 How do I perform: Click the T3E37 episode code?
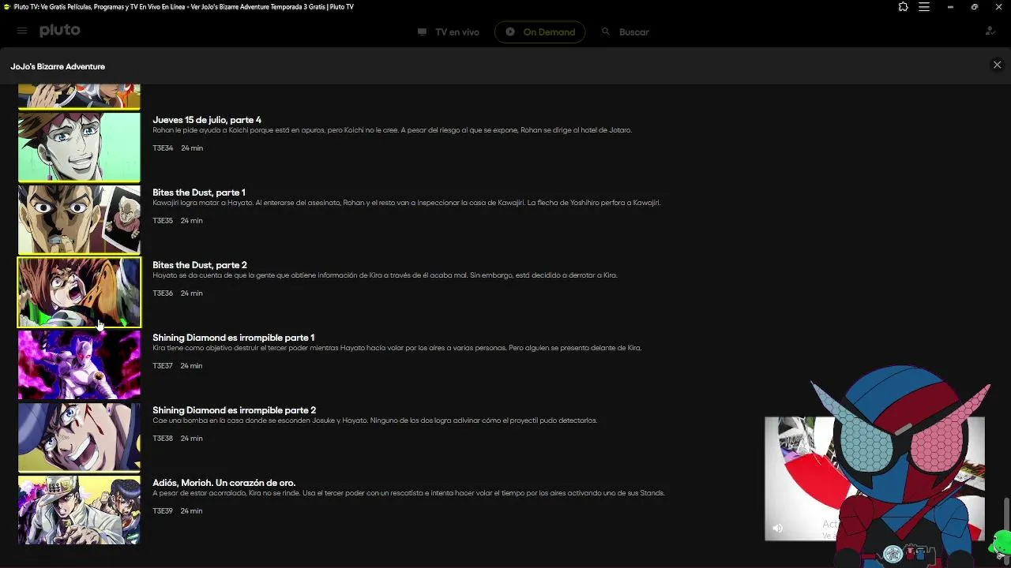point(163,366)
